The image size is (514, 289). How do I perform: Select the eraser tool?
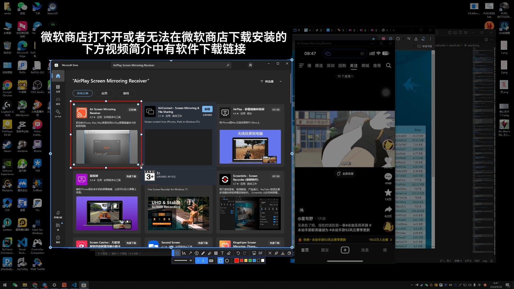click(229, 253)
